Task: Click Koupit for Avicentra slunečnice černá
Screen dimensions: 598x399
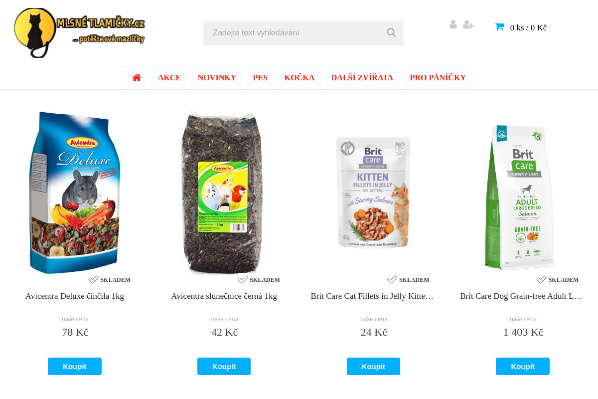Action: (224, 367)
